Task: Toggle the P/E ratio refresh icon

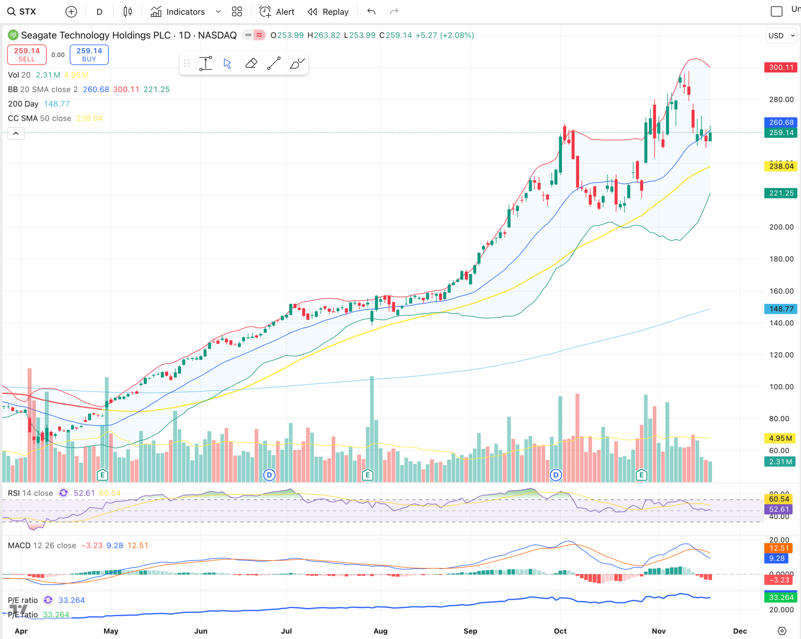Action: point(48,600)
